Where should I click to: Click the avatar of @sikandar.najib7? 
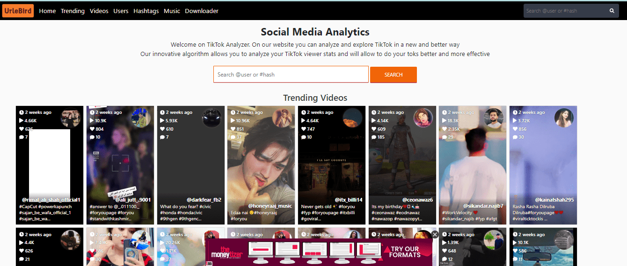click(x=493, y=118)
